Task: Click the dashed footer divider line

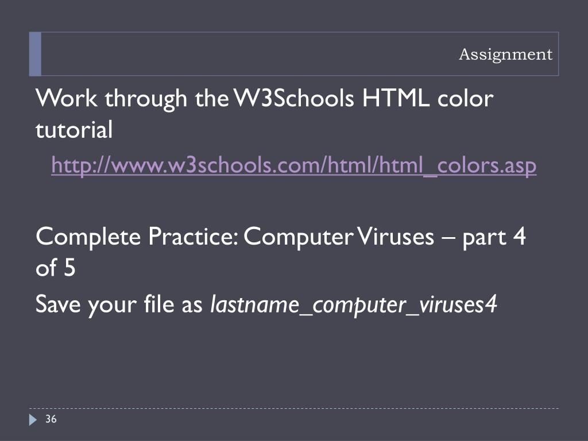Action: point(293,408)
